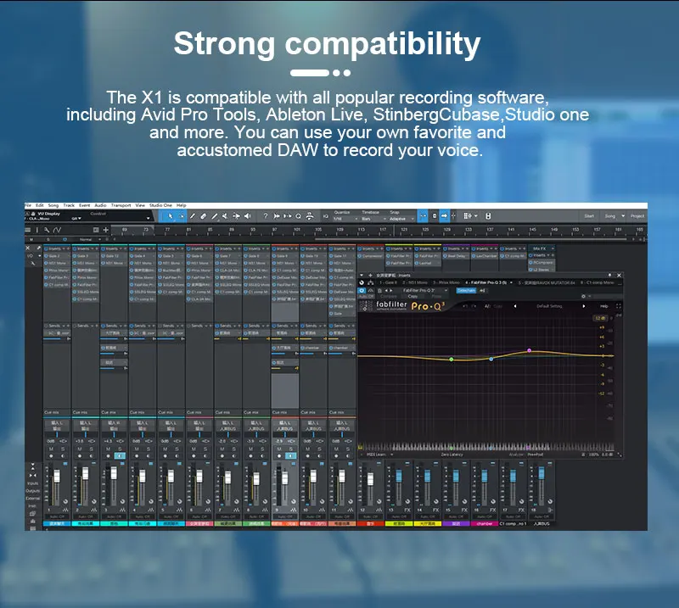This screenshot has width=679, height=608.
Task: Click the track list icon at far left
Action: point(28,230)
